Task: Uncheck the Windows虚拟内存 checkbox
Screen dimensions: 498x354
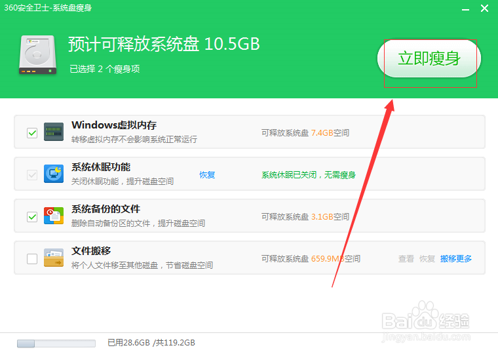Action: coord(32,132)
